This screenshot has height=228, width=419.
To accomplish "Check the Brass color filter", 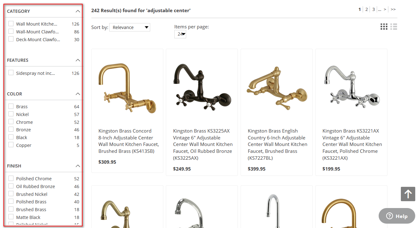I will point(11,106).
